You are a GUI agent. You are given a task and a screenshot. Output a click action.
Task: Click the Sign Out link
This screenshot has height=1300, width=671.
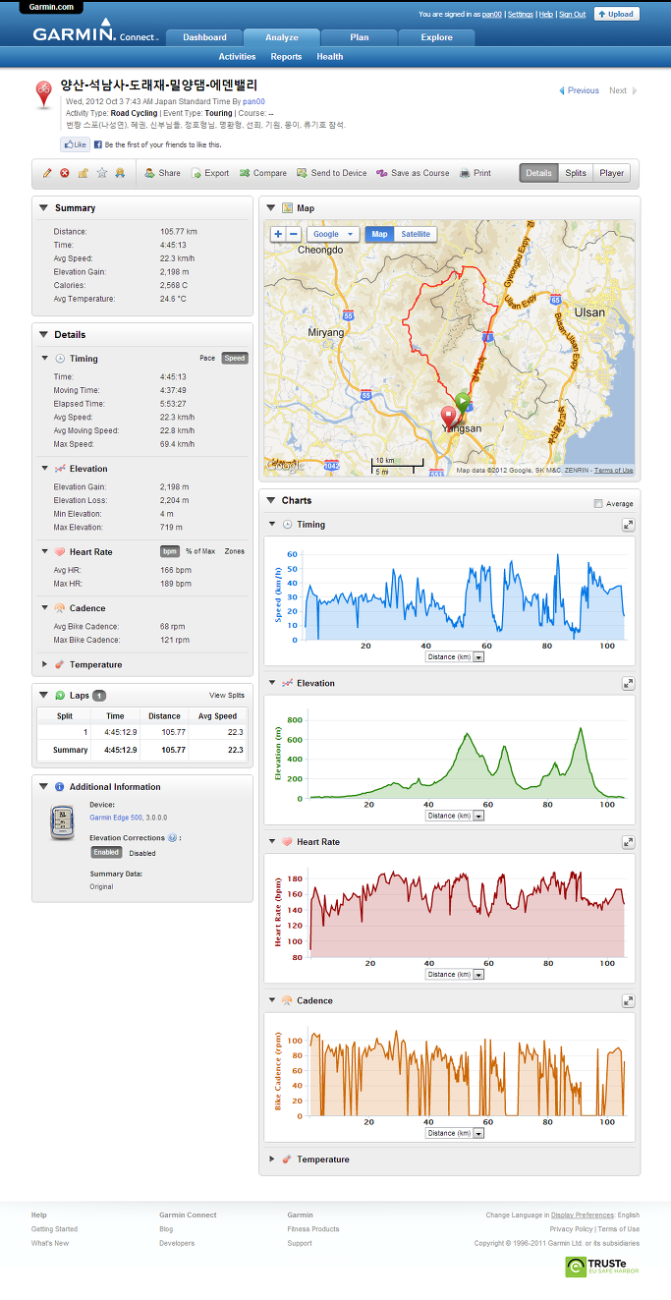(x=573, y=15)
